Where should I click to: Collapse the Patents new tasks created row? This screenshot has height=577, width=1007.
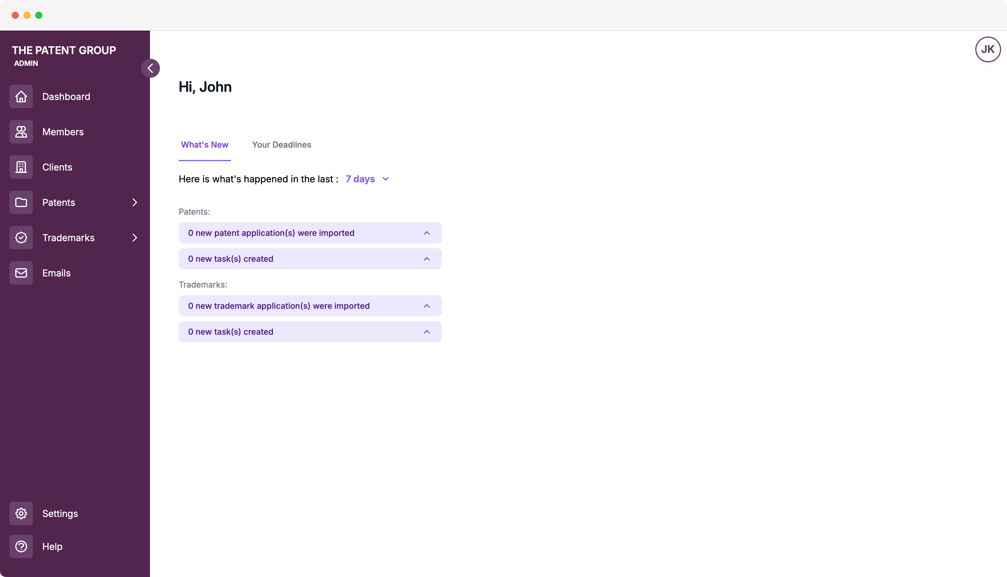(x=310, y=259)
